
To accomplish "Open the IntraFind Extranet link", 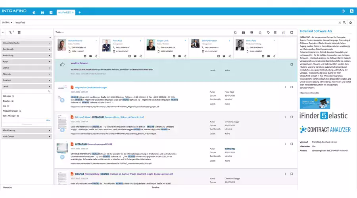I will [x=79, y=63].
